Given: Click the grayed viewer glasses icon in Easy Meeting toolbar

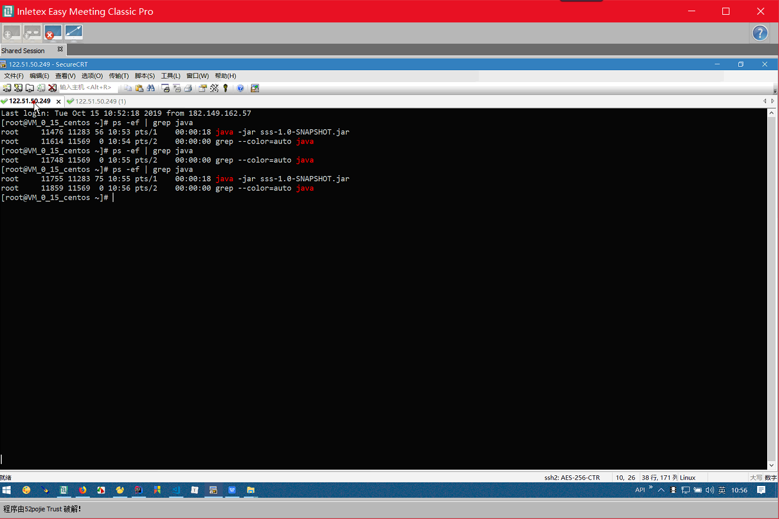Looking at the screenshot, I should (x=32, y=32).
